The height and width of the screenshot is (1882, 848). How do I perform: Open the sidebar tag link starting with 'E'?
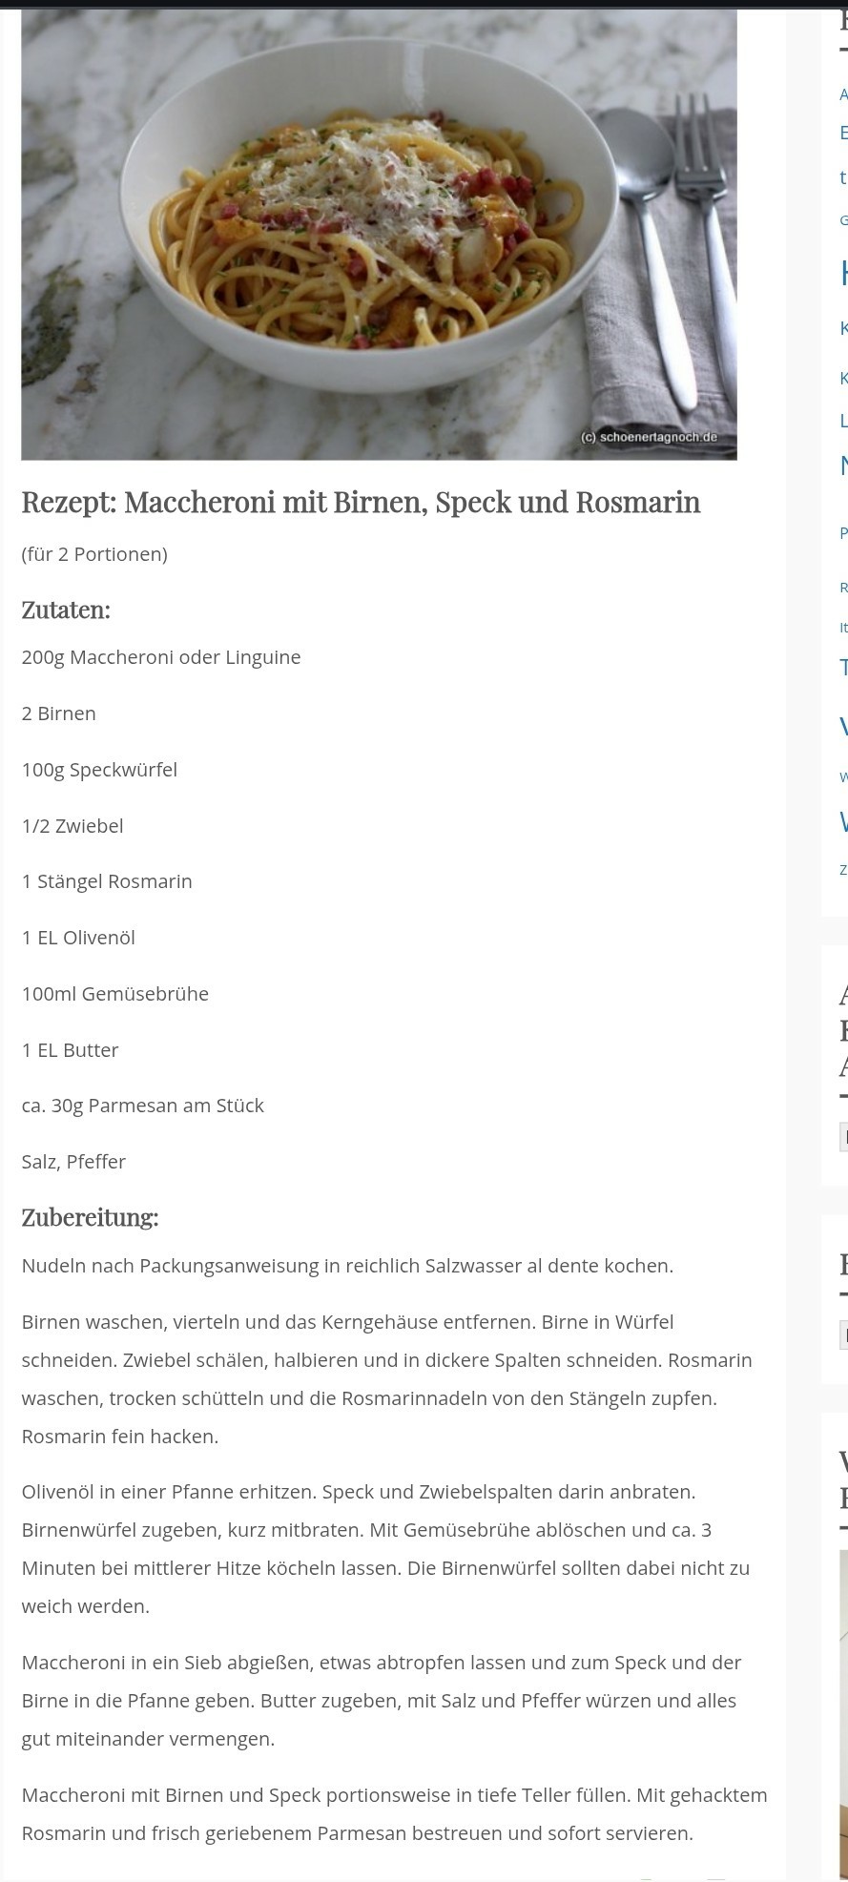843,133
